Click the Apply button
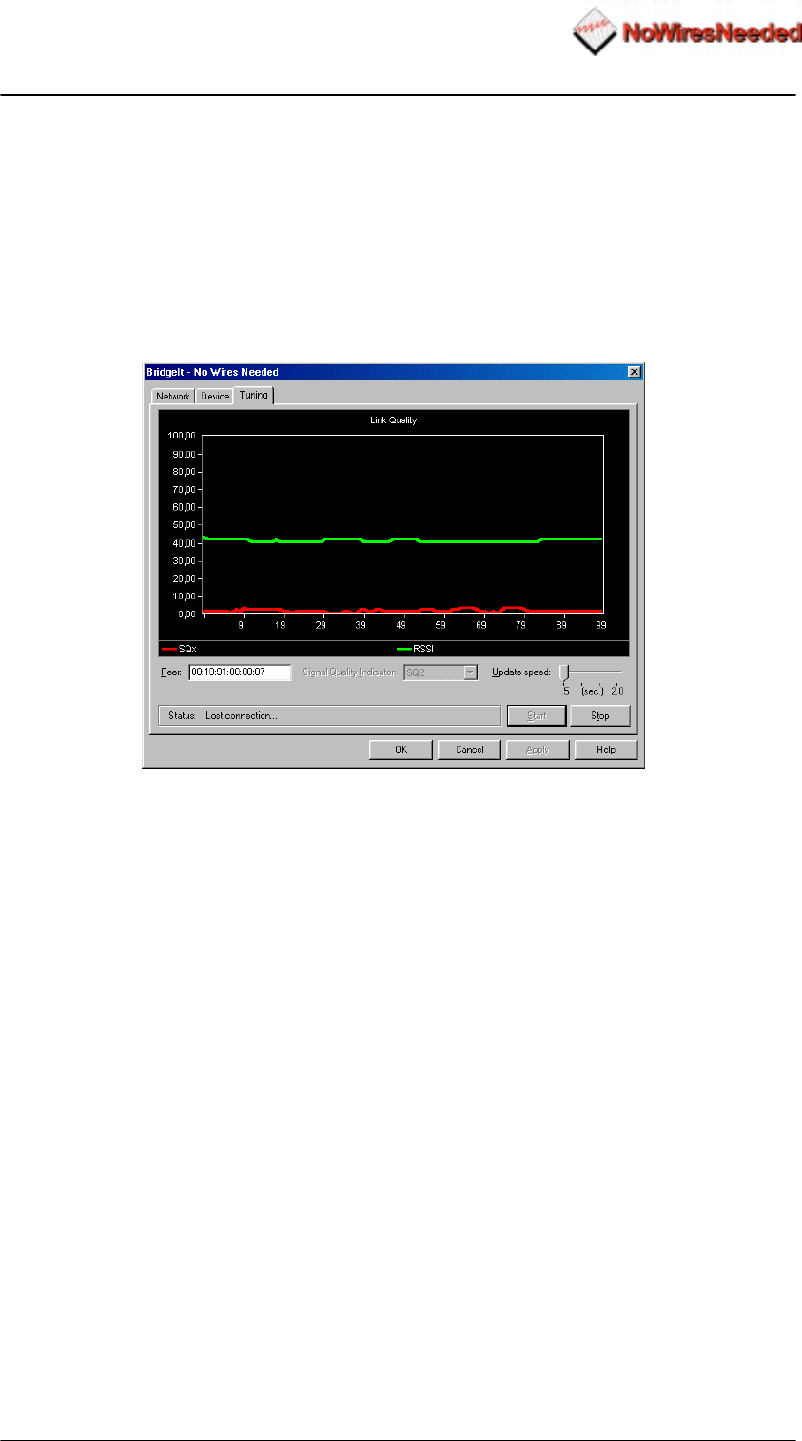Viewport: 802px width, 1441px height. 538,750
